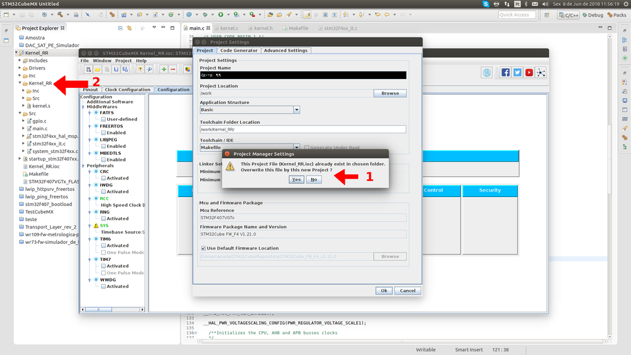Click Browse next to Project Location
631x355 pixels.
click(390, 93)
